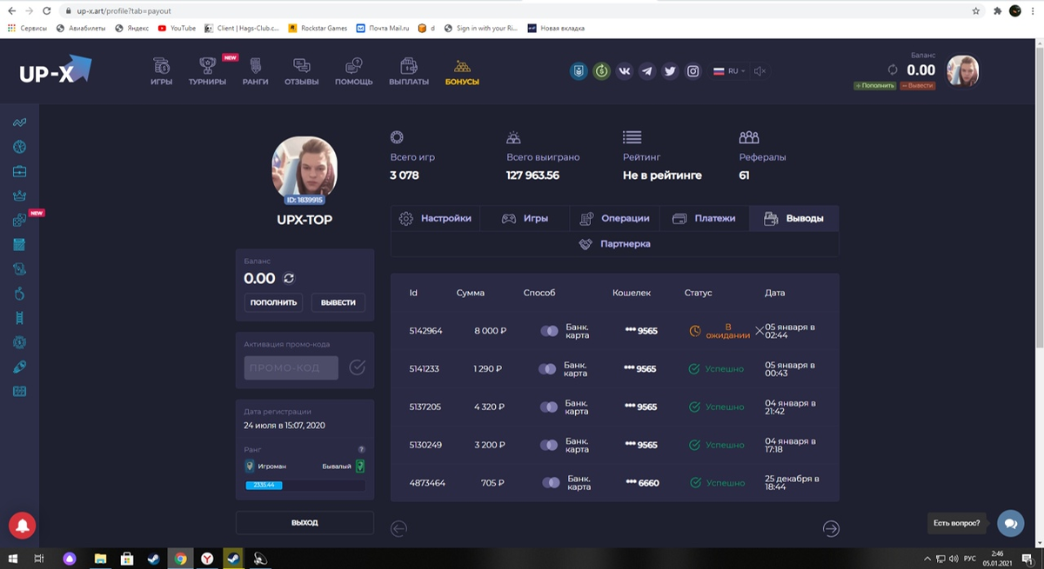Open the РАНГИ section in the header

point(255,71)
